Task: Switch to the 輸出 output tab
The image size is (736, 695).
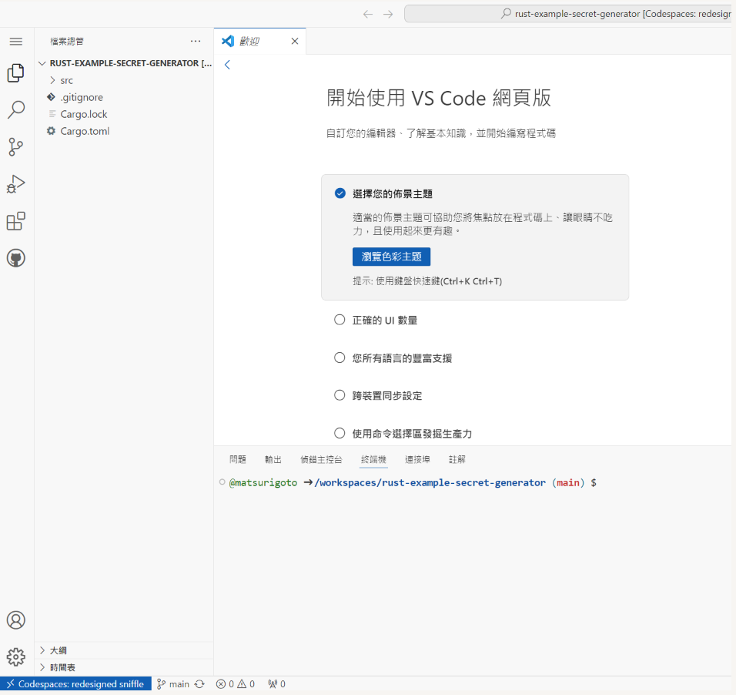Action: click(x=273, y=459)
